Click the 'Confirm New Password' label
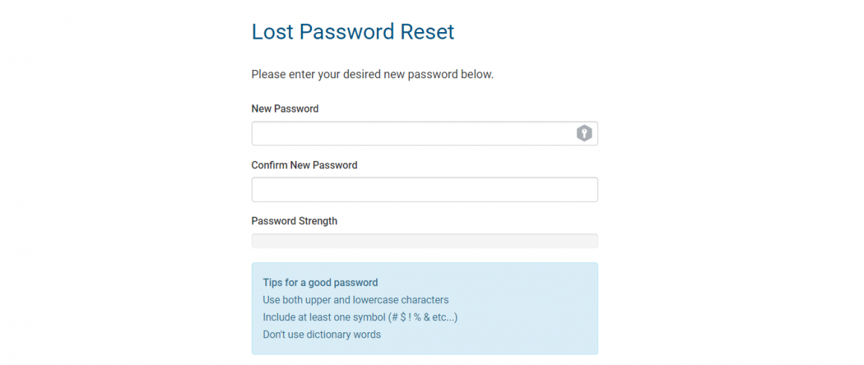864x365 pixels. tap(304, 165)
